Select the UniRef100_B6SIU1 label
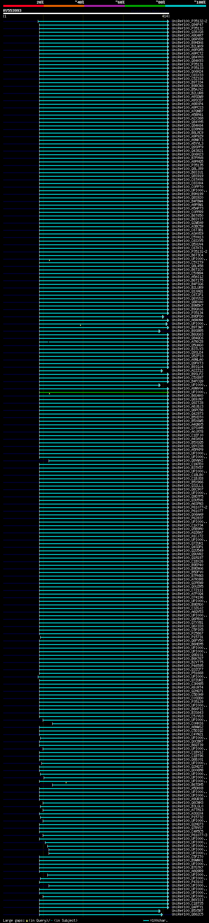This screenshot has height=923, width=209. pyautogui.click(x=187, y=172)
